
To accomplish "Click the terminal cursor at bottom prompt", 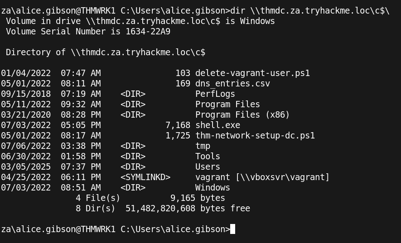I will [232, 229].
